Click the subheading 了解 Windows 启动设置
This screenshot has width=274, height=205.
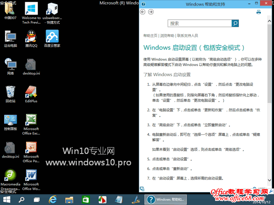tap(167, 75)
